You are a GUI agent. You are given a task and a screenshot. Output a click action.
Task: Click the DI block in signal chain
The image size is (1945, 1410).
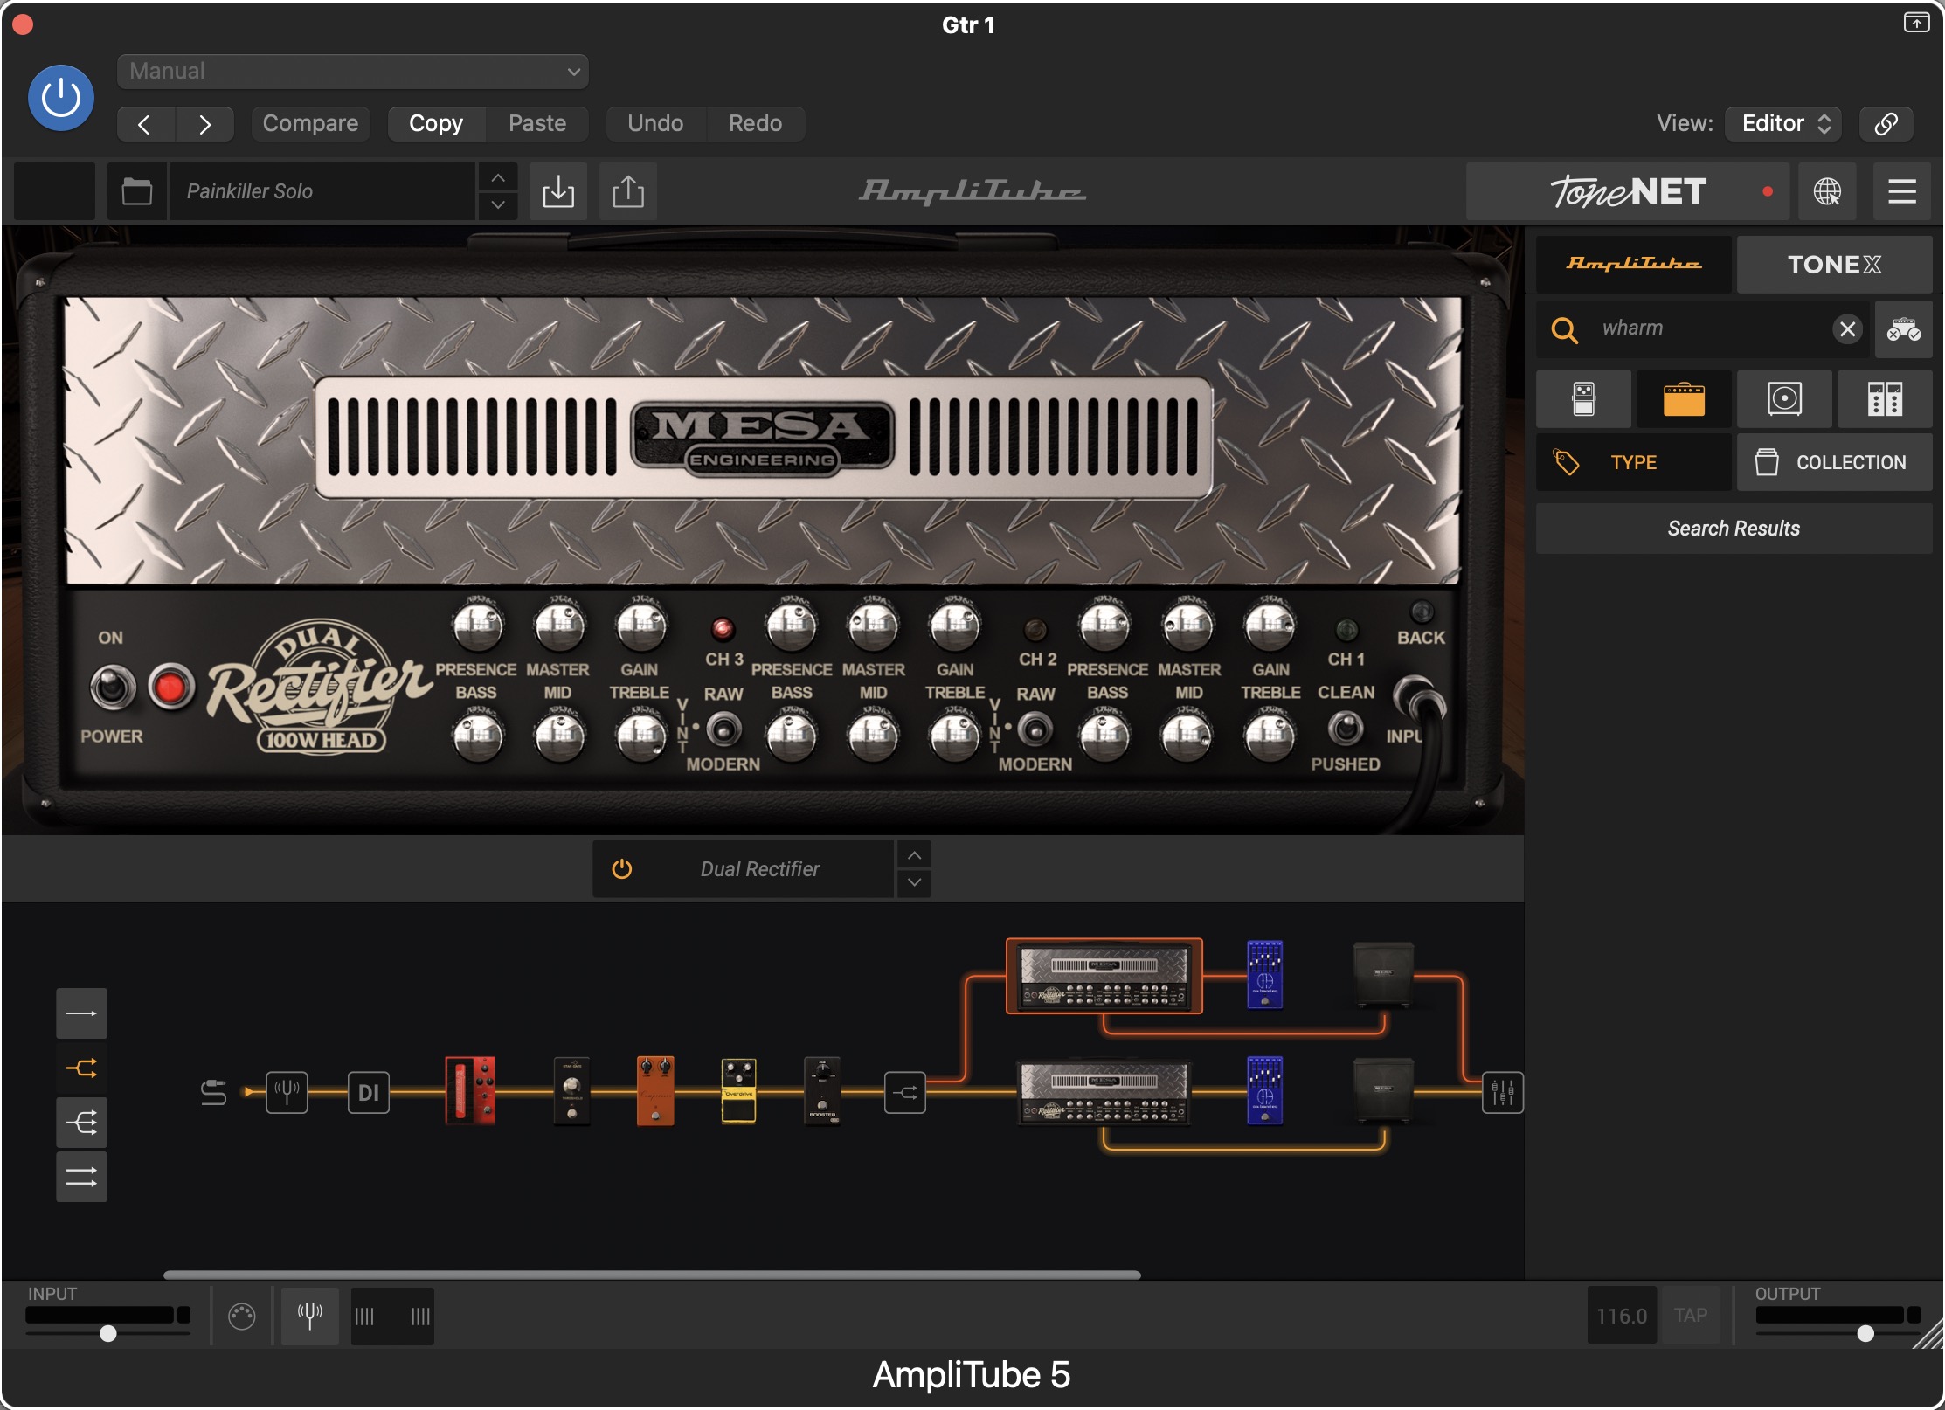point(368,1092)
